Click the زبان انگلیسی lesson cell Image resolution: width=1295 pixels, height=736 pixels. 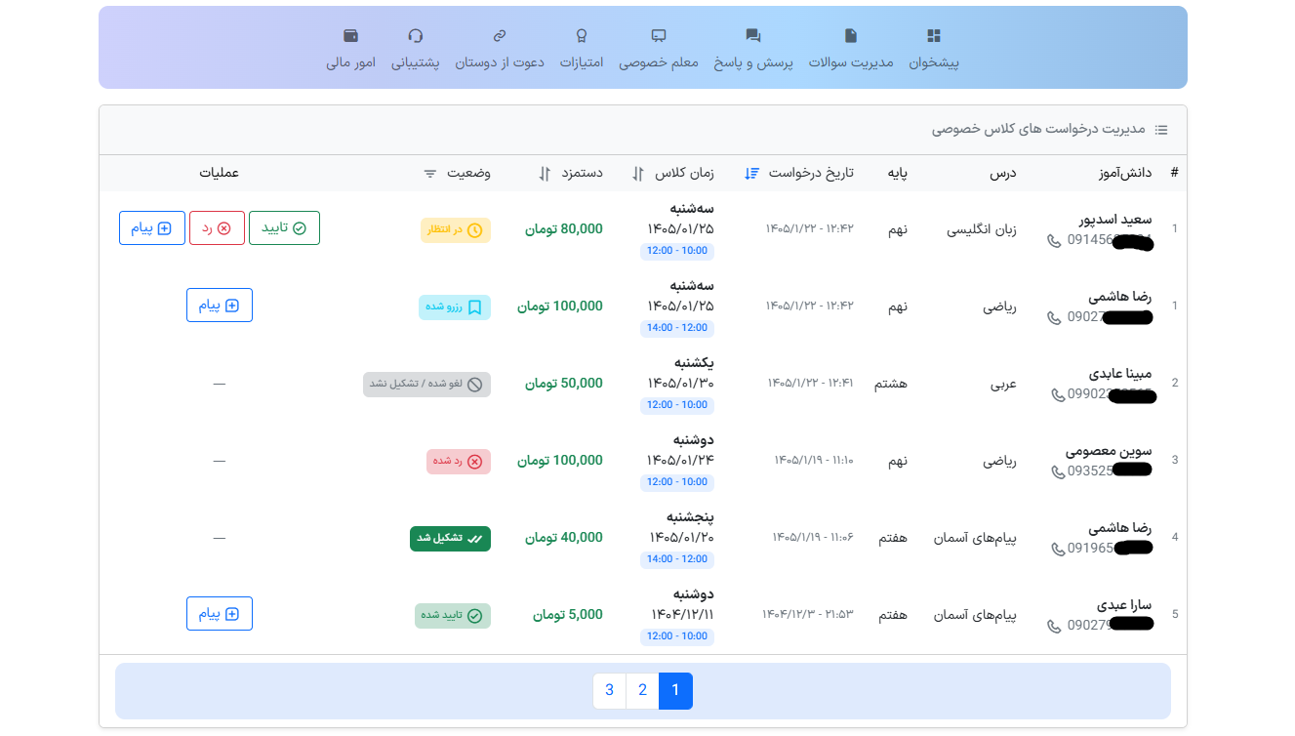(x=982, y=229)
